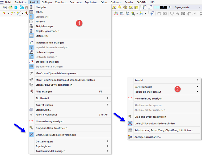Click the Konsole icon in Ansicht menu
Image resolution: width=202 pixels, height=155 pixels.
tap(31, 21)
